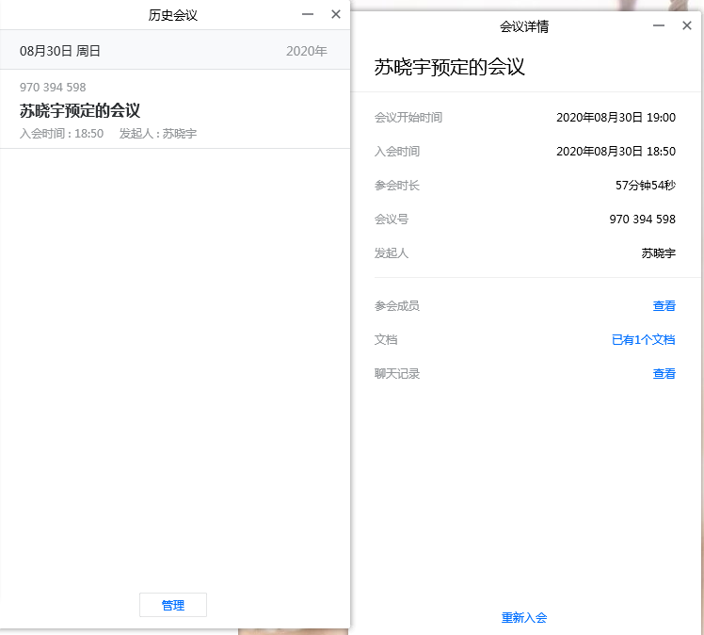Close the 历史会议 window
This screenshot has width=704, height=635.
[x=336, y=14]
